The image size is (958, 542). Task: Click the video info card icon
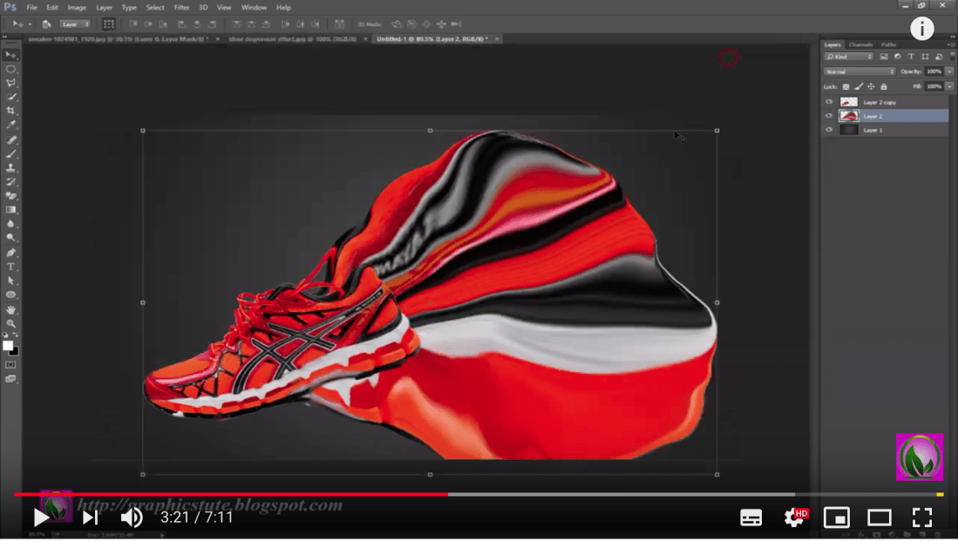tap(921, 29)
